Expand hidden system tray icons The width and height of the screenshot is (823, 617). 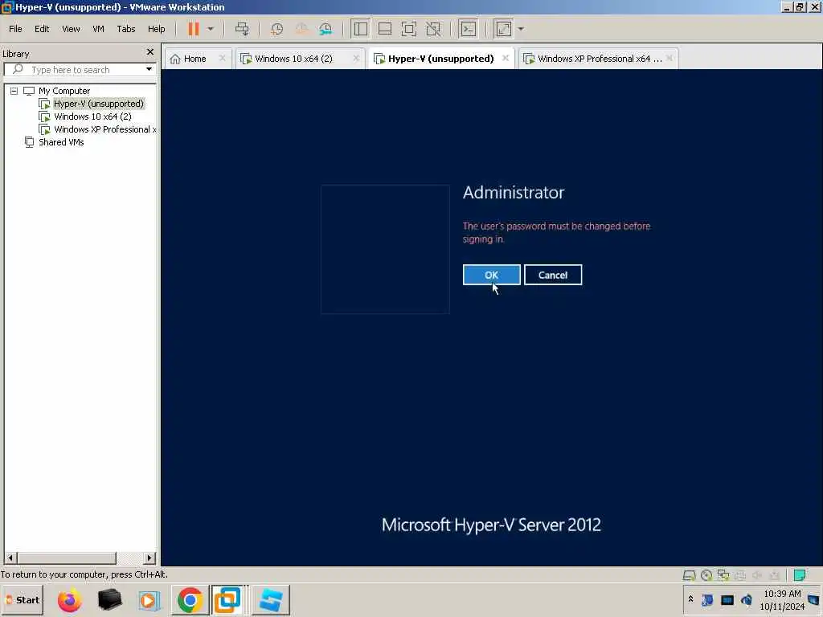tap(690, 599)
